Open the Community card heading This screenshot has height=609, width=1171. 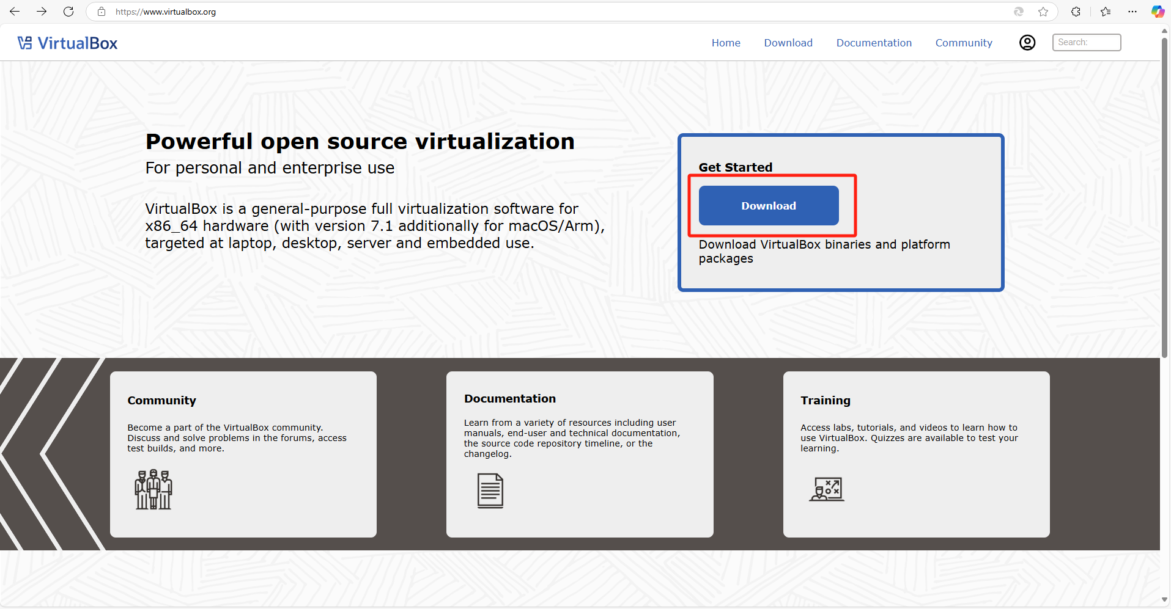(161, 401)
